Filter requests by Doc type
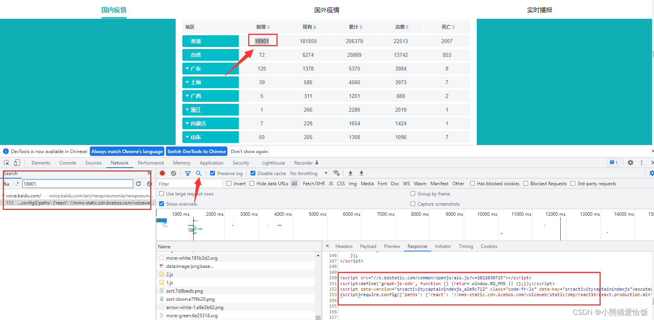 coord(395,184)
